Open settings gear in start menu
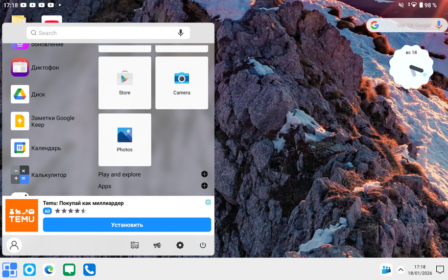The width and height of the screenshot is (448, 280). [180, 245]
